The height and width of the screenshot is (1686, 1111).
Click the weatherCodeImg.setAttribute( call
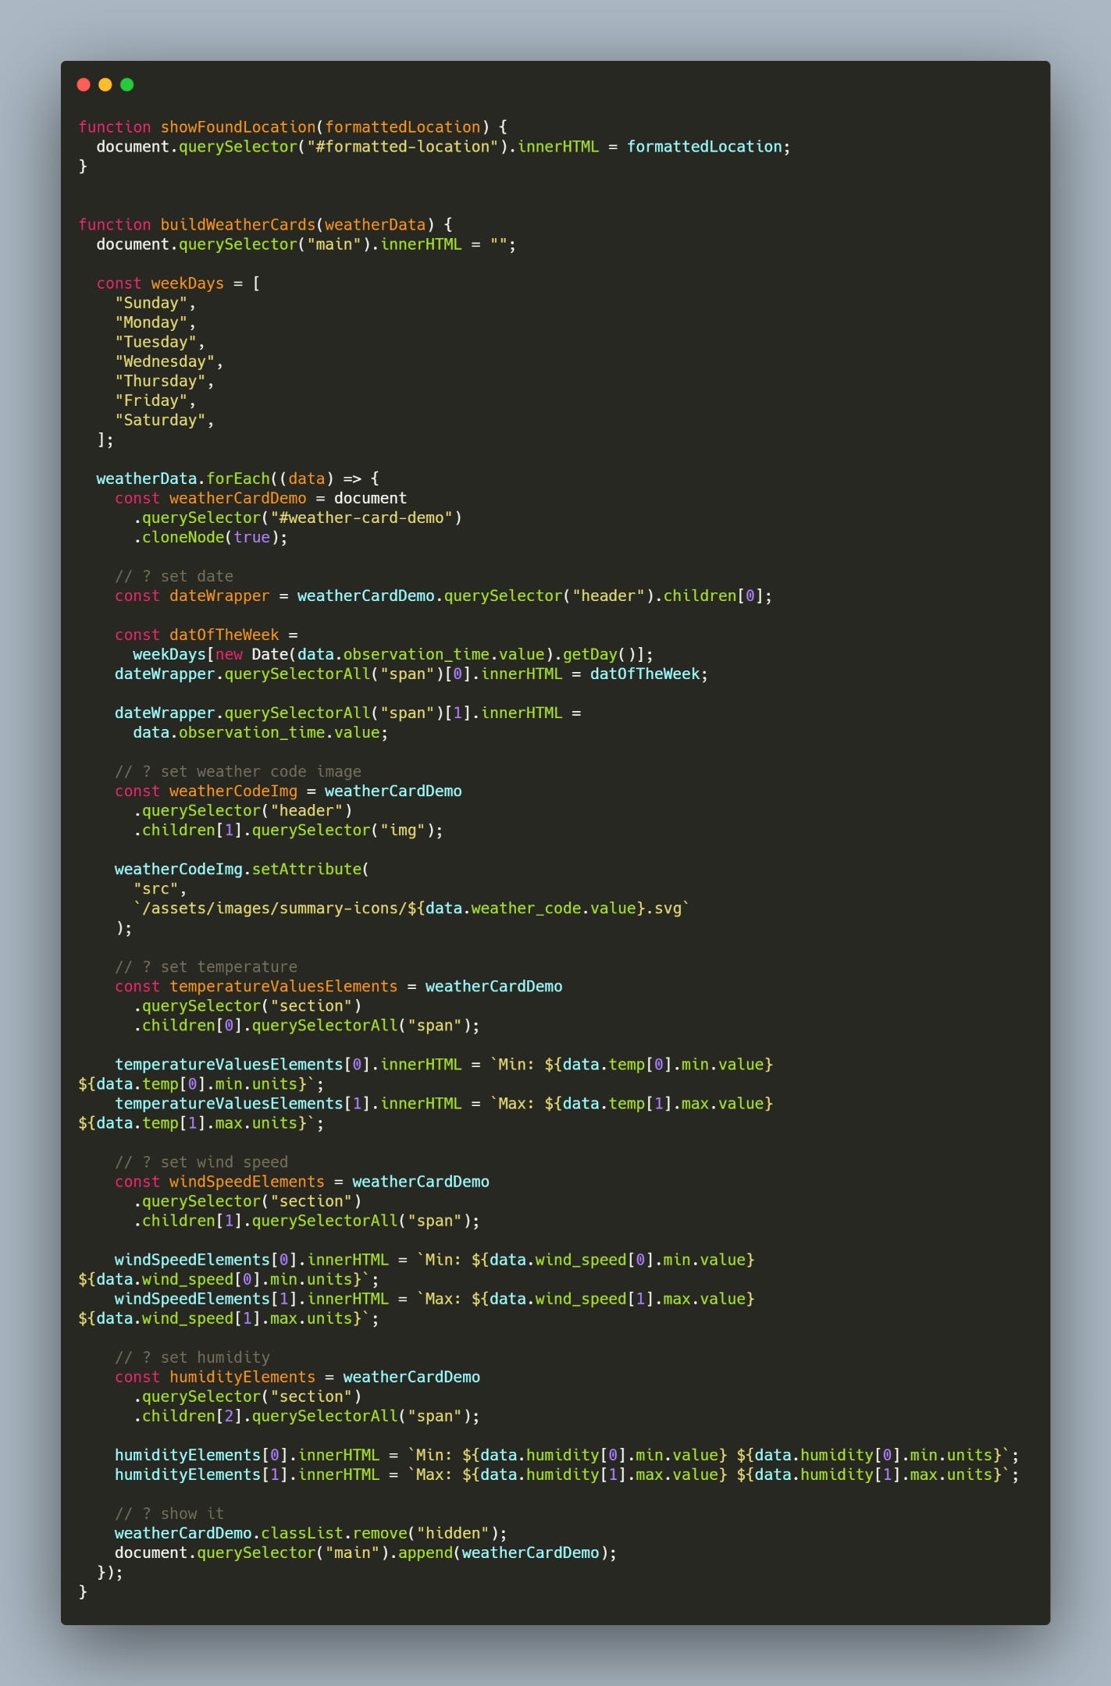tap(242, 869)
